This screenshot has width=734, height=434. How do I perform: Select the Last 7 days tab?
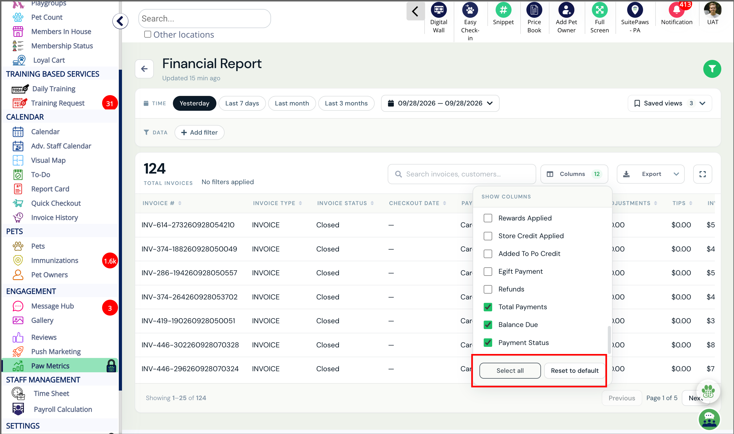point(242,103)
